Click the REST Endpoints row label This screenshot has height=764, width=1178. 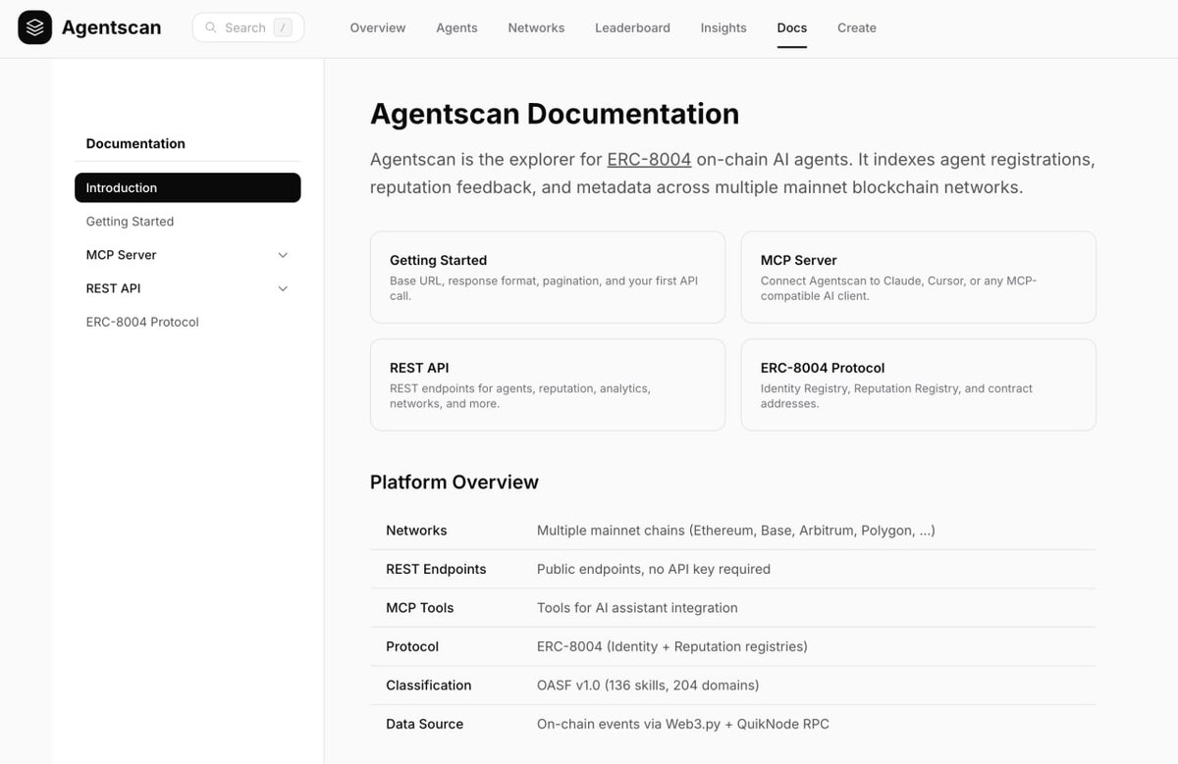point(436,569)
